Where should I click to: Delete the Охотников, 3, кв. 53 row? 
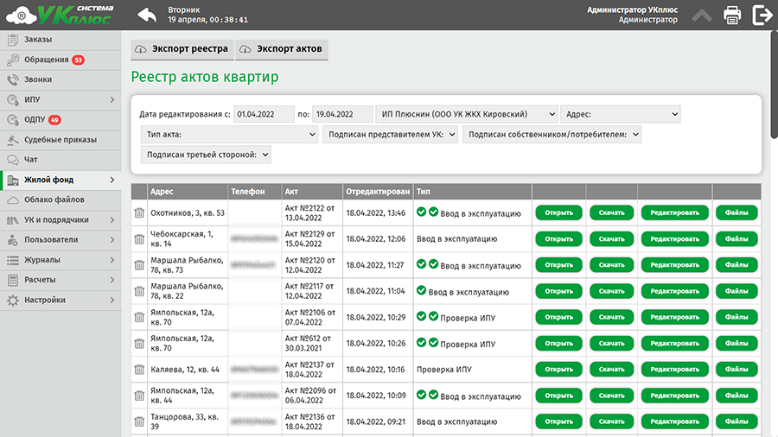click(x=139, y=213)
